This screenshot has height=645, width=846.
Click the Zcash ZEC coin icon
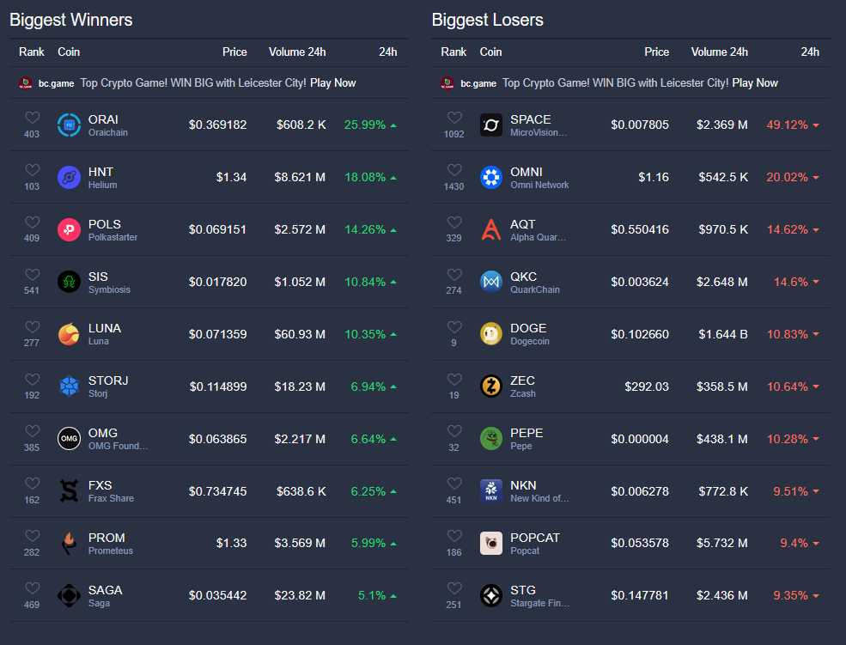tap(491, 386)
